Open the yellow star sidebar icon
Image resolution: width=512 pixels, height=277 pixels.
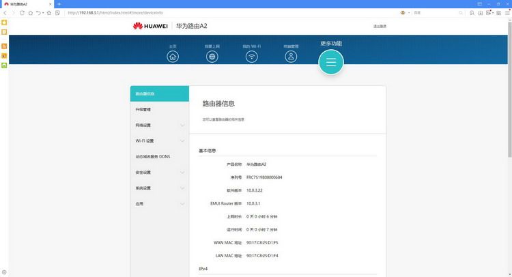click(4, 23)
